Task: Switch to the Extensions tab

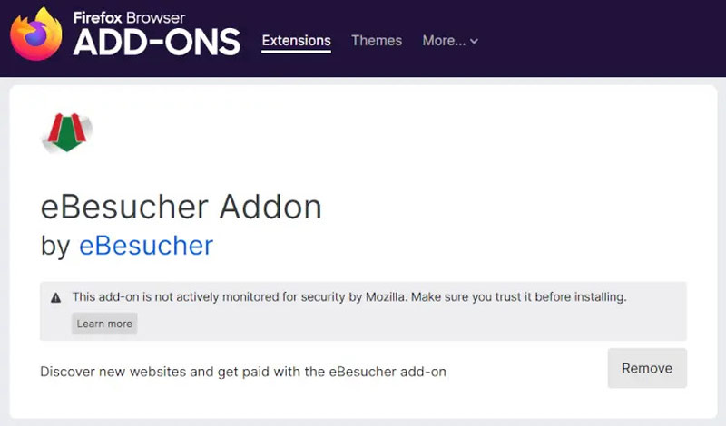Action: point(297,41)
